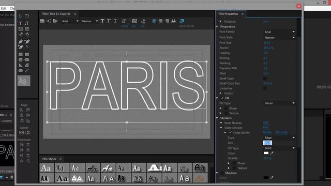The width and height of the screenshot is (331, 186).
Task: Open the Templates icon in toolbar
Action: pos(55,21)
